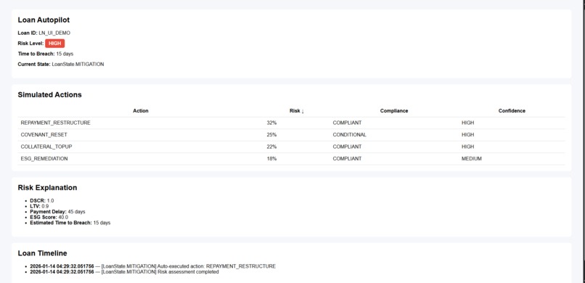Click the LTV: 0.9 bullet
This screenshot has width=585, height=283.
[39, 206]
